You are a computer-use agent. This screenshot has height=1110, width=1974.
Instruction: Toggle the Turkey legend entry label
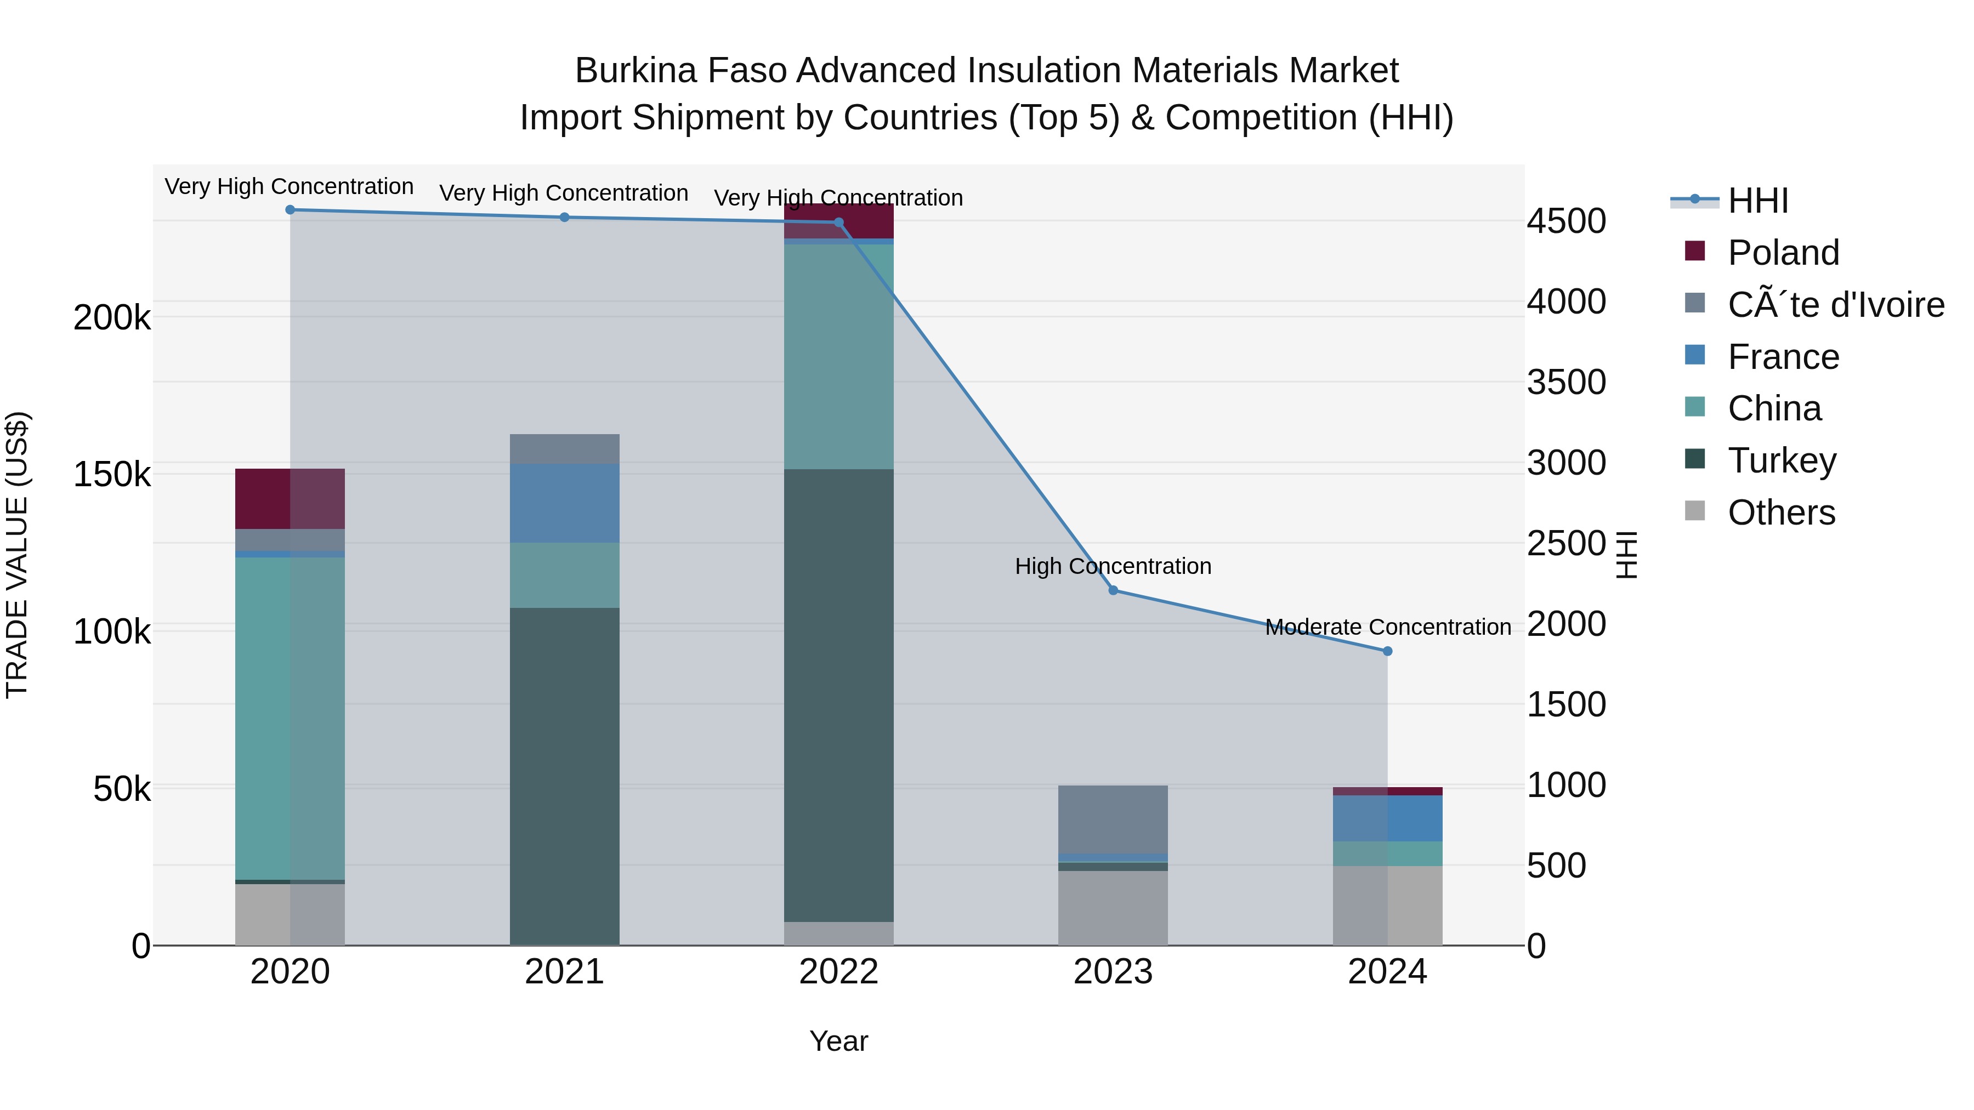point(1783,460)
